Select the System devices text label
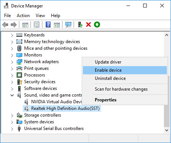 pos(39,122)
